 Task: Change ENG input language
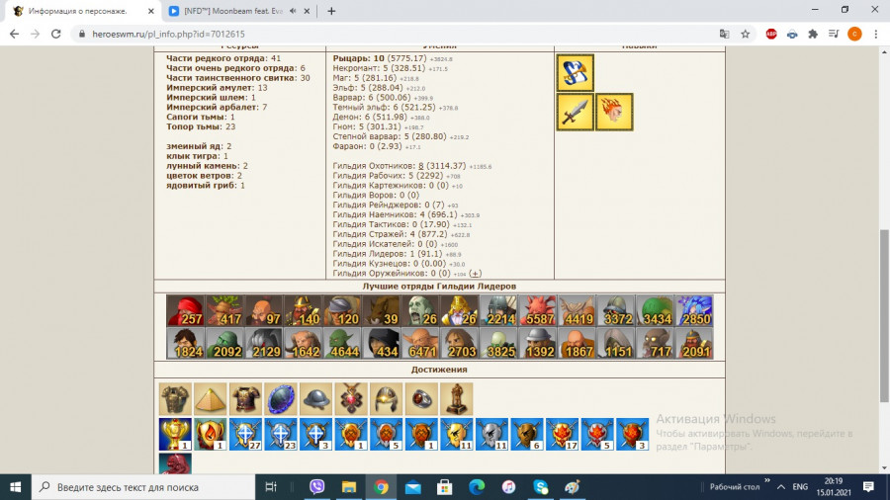tap(800, 487)
